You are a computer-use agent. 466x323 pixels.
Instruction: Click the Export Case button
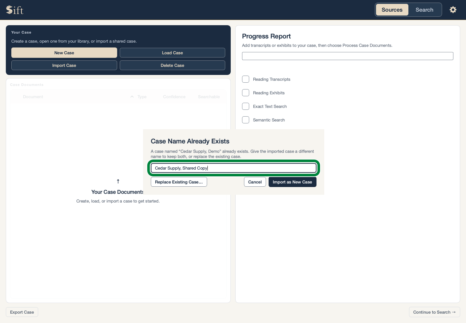point(22,312)
